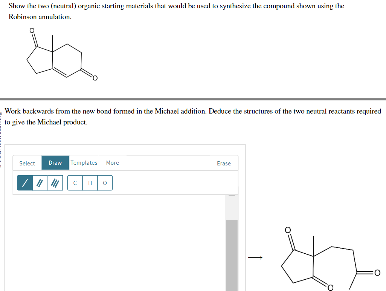Image resolution: width=386 pixels, height=291 pixels.
Task: Choose Hydrogen from the element buttons
Action: pyautogui.click(x=90, y=183)
